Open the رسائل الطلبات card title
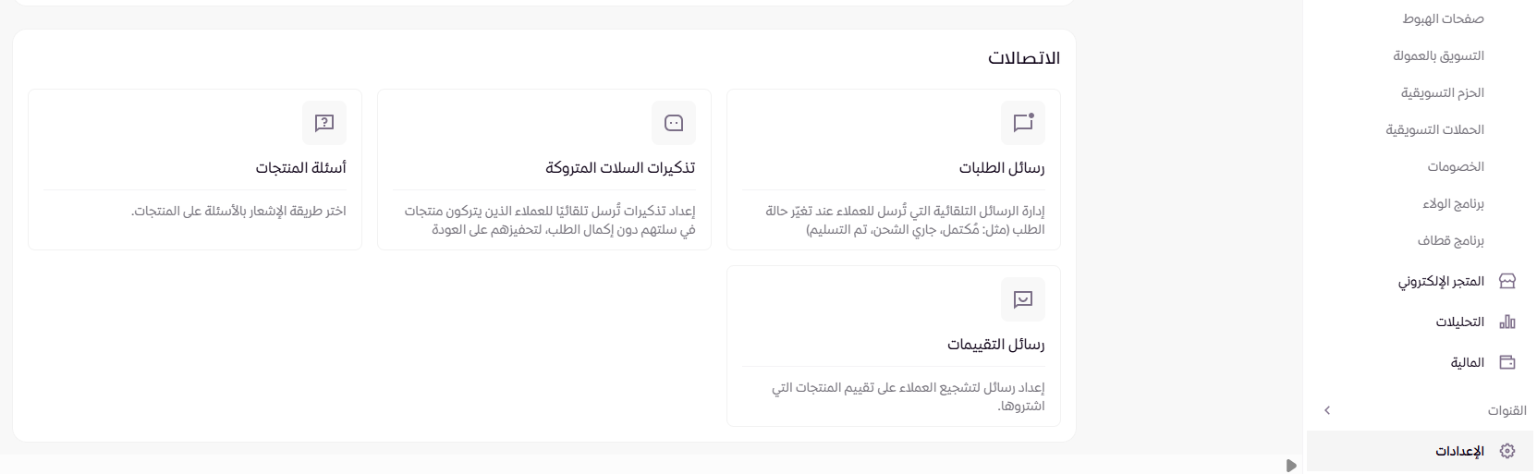Image resolution: width=1537 pixels, height=474 pixels. click(x=1002, y=168)
